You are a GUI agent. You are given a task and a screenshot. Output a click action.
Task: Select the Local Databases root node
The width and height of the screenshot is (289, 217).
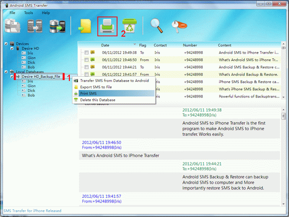click(30, 72)
